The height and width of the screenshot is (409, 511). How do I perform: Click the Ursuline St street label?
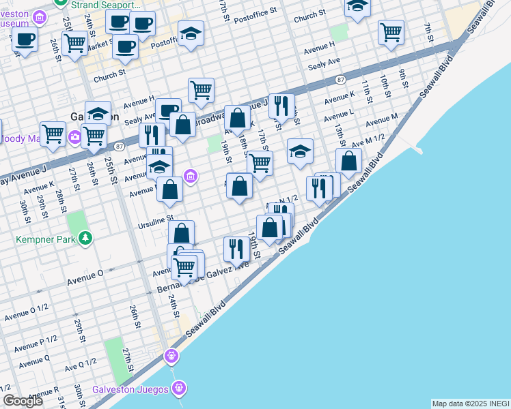[156, 222]
